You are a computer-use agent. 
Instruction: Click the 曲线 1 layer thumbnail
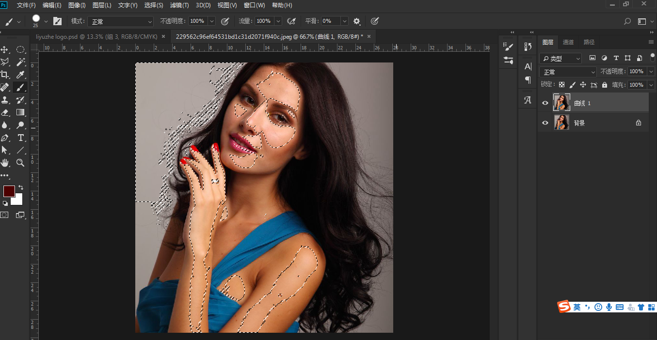pyautogui.click(x=561, y=103)
